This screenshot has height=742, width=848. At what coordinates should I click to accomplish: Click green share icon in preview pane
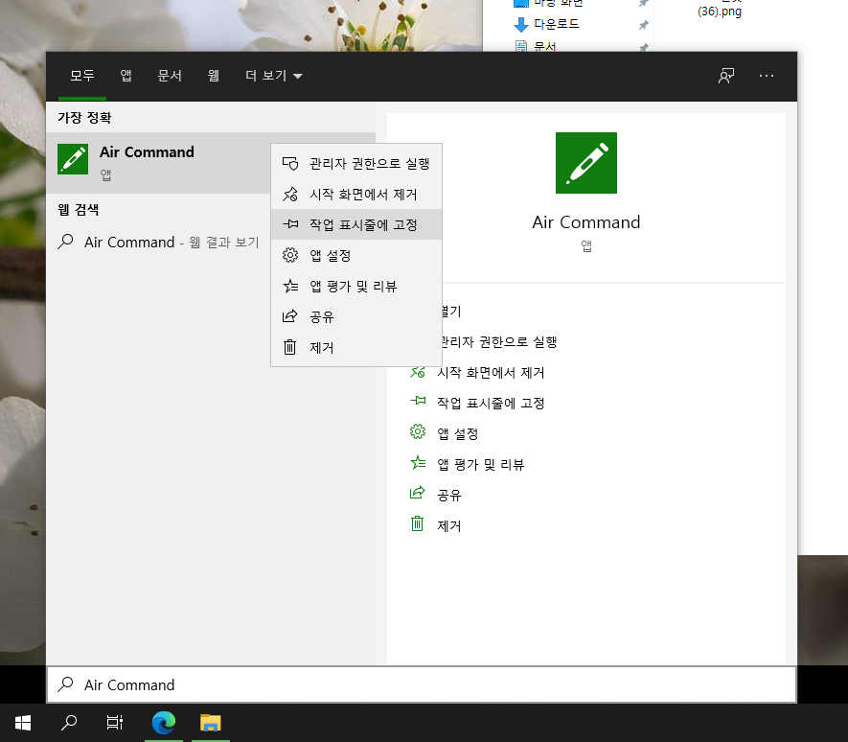pyautogui.click(x=418, y=493)
